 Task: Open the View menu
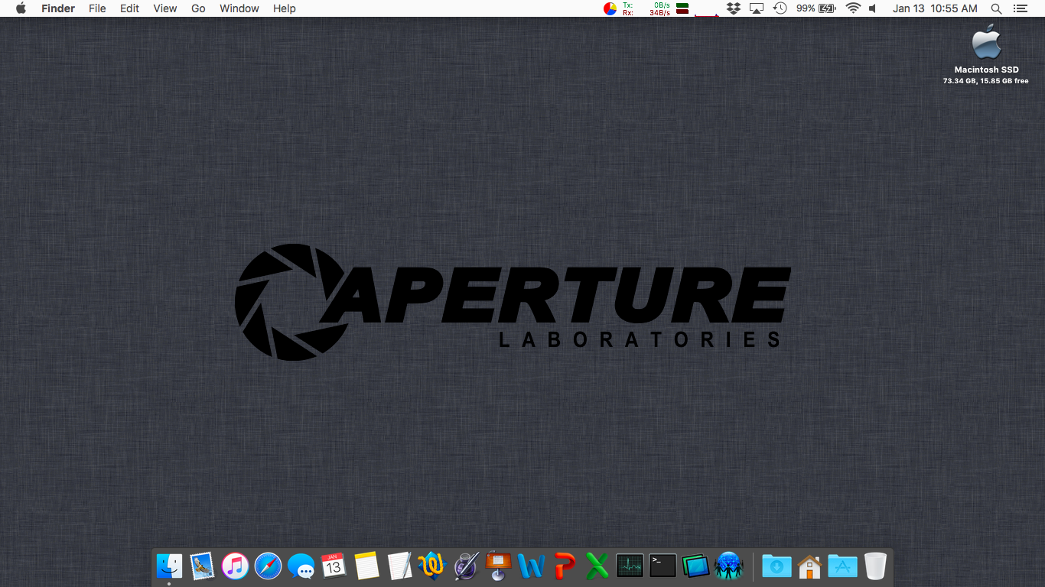[x=165, y=8]
